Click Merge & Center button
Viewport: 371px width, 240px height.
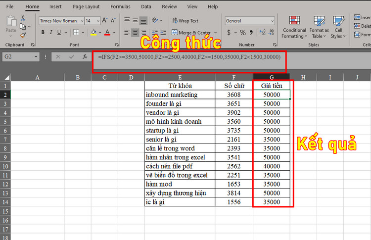tap(191, 33)
